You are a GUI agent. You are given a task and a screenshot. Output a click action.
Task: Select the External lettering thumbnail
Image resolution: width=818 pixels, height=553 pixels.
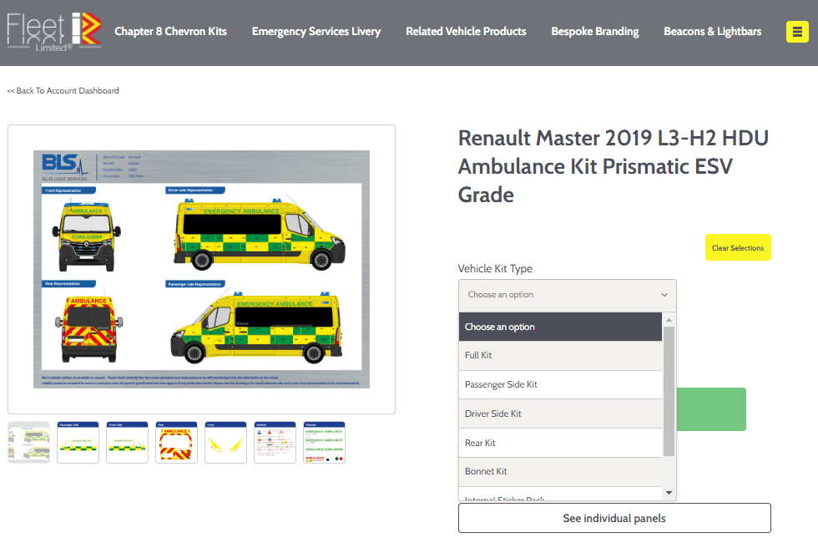click(x=324, y=442)
